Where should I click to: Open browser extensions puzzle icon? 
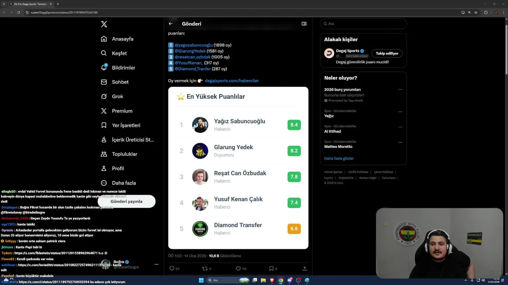(x=486, y=12)
